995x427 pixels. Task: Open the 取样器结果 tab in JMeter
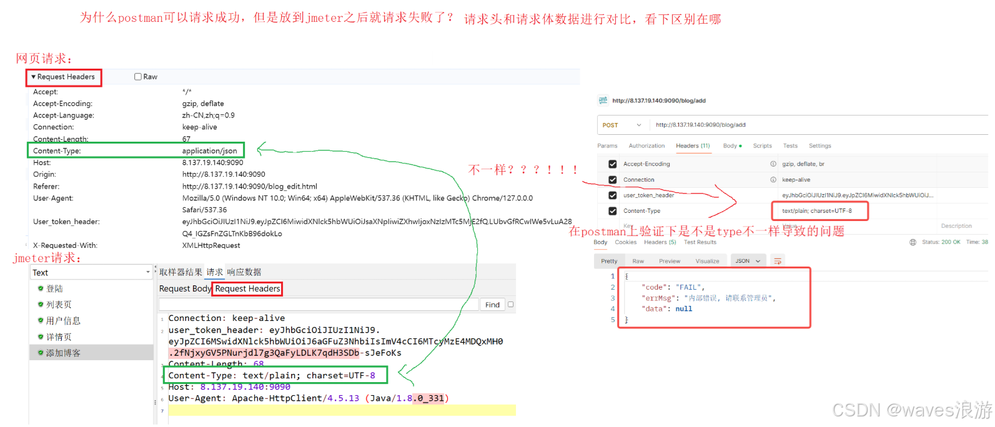[x=181, y=272]
